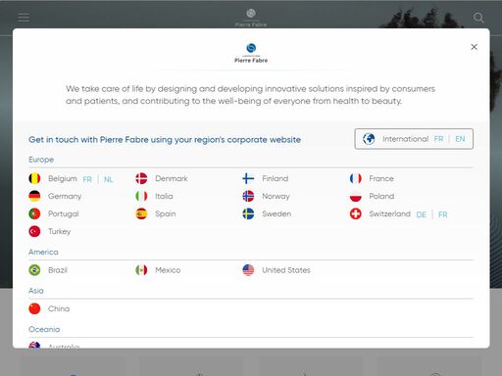The image size is (502, 376).
Task: Click the International globe icon
Action: (369, 139)
